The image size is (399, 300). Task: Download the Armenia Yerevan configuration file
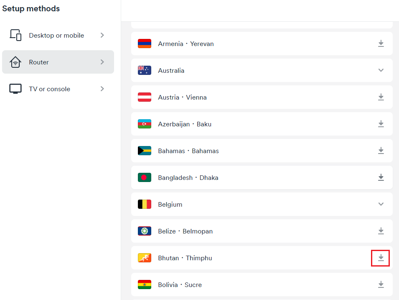(381, 44)
